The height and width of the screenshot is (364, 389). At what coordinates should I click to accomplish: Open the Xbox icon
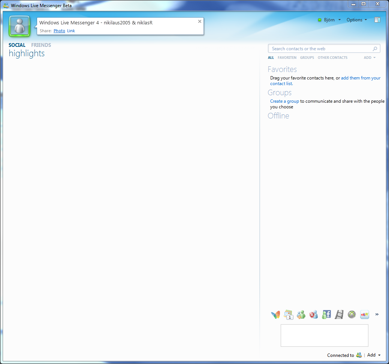point(352,315)
